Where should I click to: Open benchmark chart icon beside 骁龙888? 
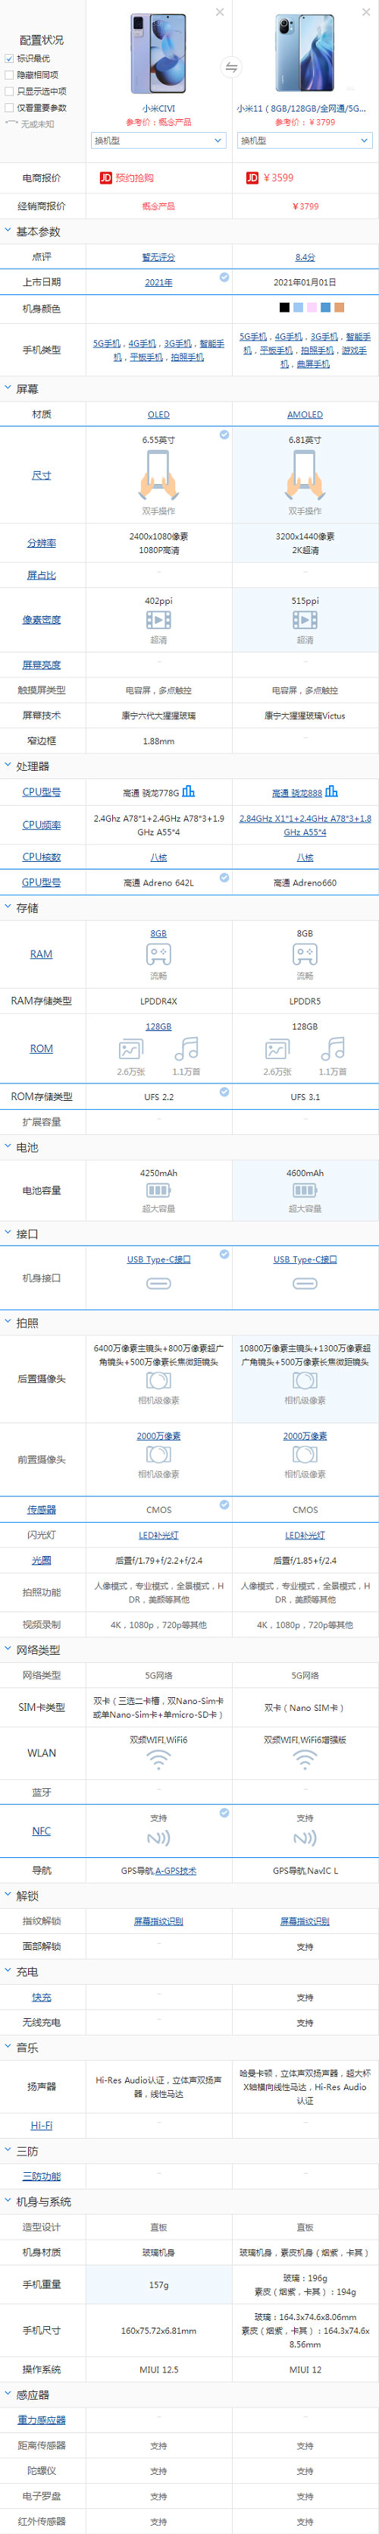(x=332, y=791)
